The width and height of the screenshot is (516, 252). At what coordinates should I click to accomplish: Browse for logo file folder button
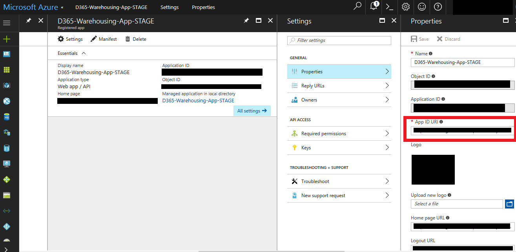509,204
